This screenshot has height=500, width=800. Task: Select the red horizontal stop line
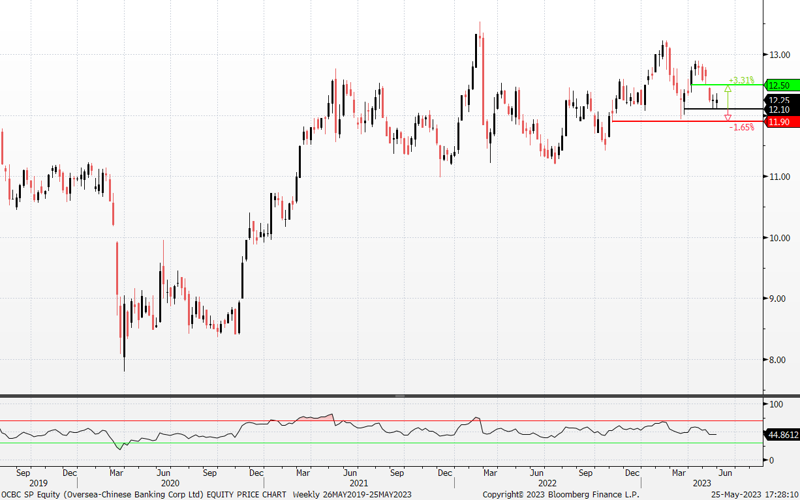(x=686, y=121)
